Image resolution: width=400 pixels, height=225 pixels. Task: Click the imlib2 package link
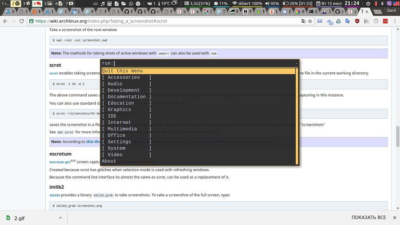55,195
